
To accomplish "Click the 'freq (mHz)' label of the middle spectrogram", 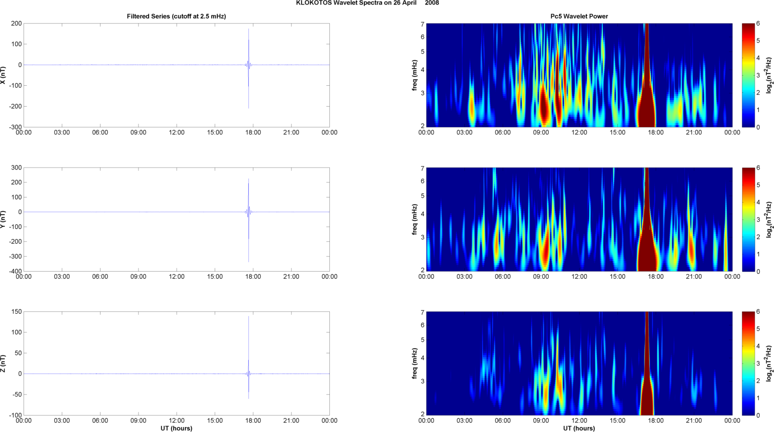I will pos(415,219).
